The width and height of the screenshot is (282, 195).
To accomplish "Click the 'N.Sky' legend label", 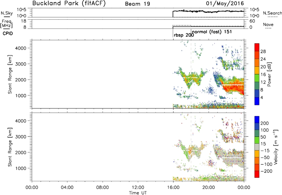I will pos(7,13).
